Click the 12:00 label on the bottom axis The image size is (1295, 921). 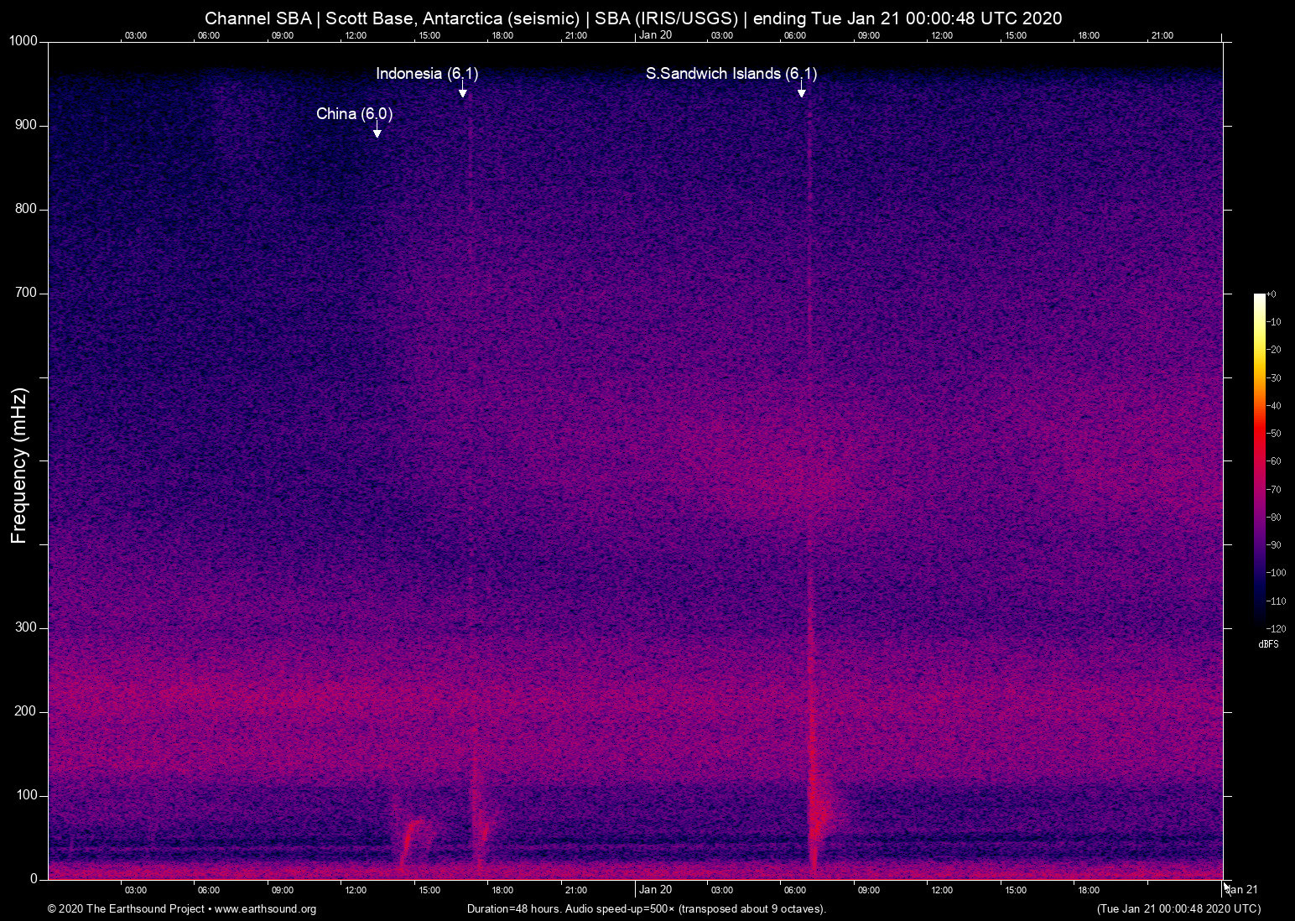click(356, 890)
